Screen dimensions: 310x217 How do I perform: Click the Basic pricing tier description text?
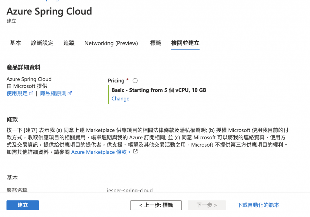coord(159,90)
